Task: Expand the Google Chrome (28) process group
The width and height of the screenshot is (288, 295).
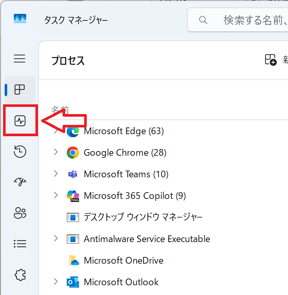Action: pos(55,152)
